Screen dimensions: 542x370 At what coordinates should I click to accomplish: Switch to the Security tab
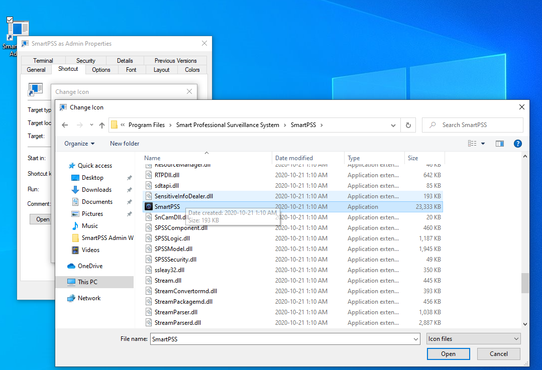(86, 61)
